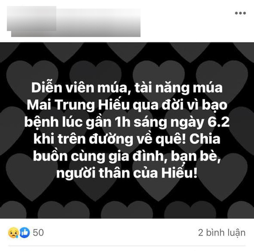Open the "2 bình luận" comments link
254x251 pixels.
tap(222, 233)
